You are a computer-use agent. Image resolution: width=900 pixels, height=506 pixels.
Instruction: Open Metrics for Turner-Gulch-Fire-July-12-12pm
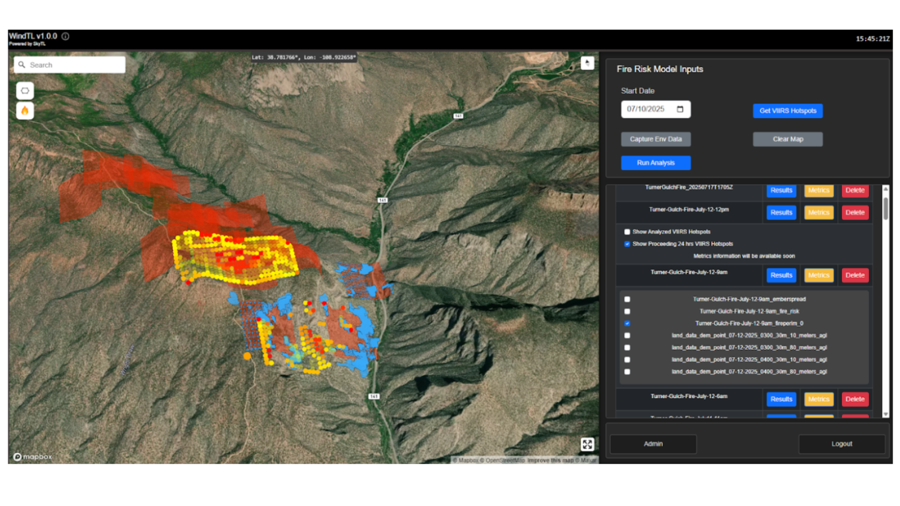coord(818,213)
